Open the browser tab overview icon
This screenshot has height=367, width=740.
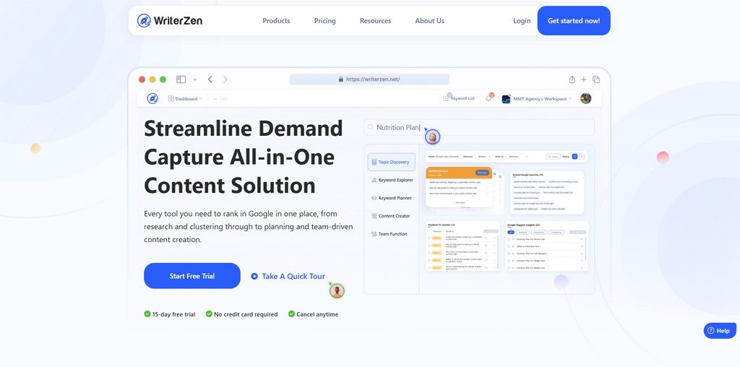click(596, 79)
